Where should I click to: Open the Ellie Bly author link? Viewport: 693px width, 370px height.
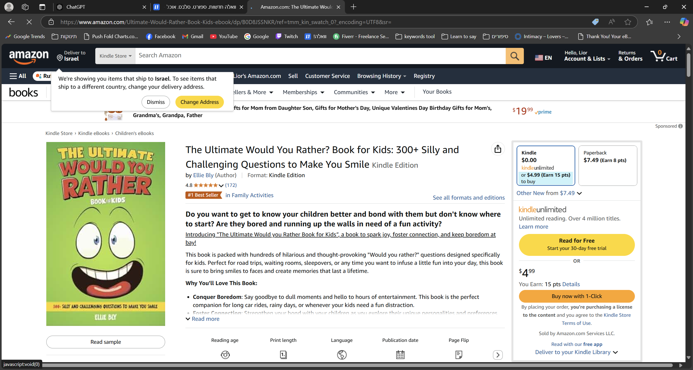pyautogui.click(x=203, y=175)
